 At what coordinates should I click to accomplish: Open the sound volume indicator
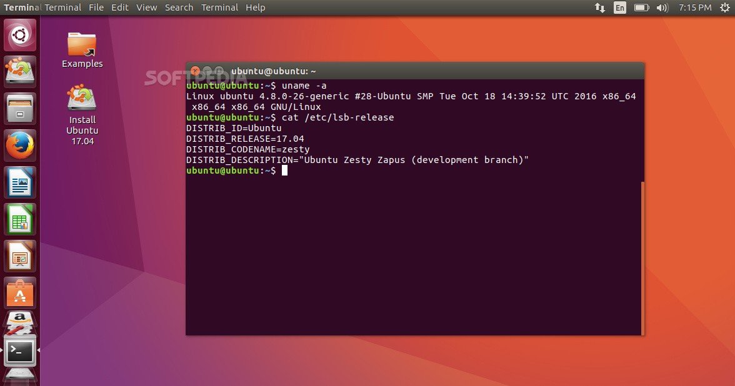click(662, 7)
